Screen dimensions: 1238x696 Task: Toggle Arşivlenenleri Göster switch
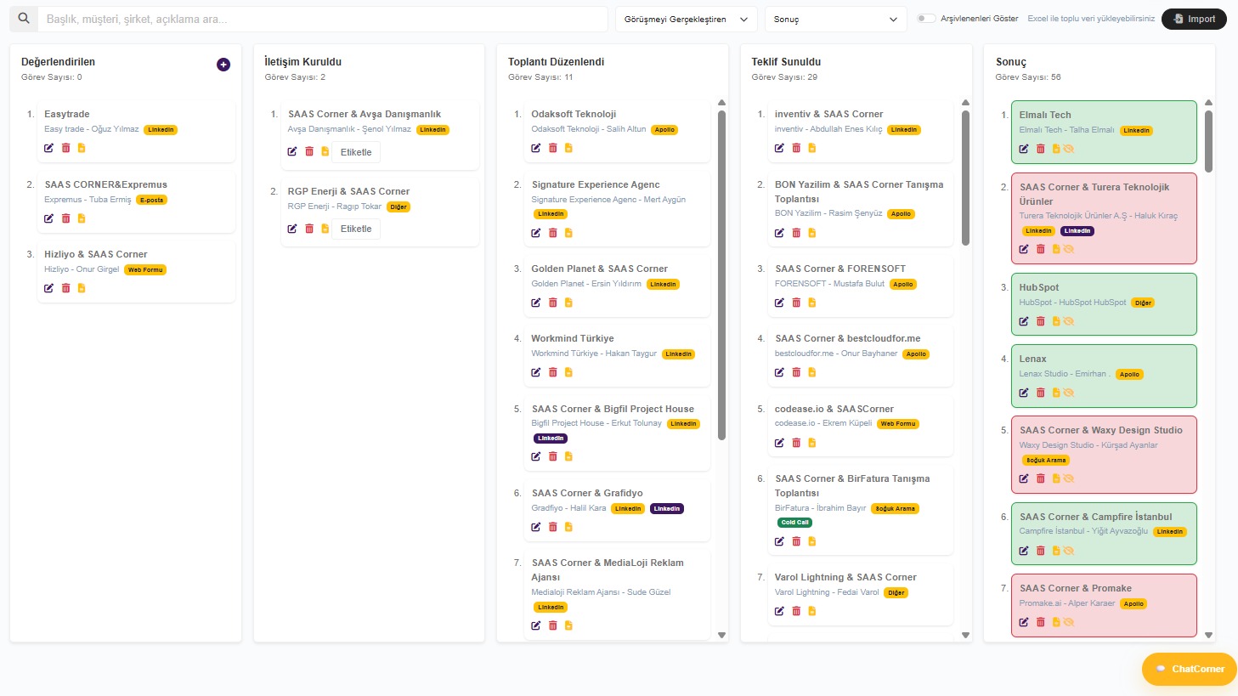tap(926, 19)
